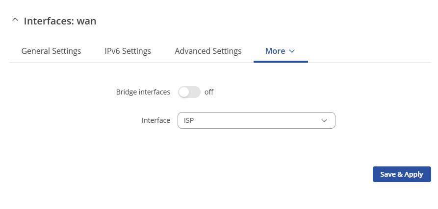Open the IPv6 Settings tab
The height and width of the screenshot is (209, 438).
point(128,51)
